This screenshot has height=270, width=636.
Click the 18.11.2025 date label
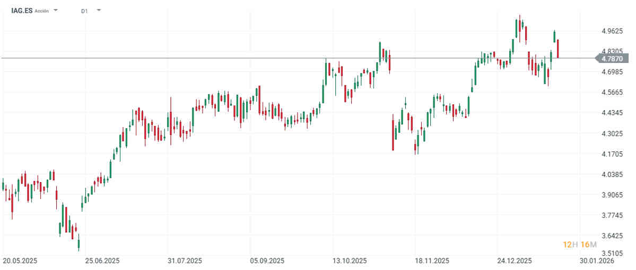coord(433,261)
